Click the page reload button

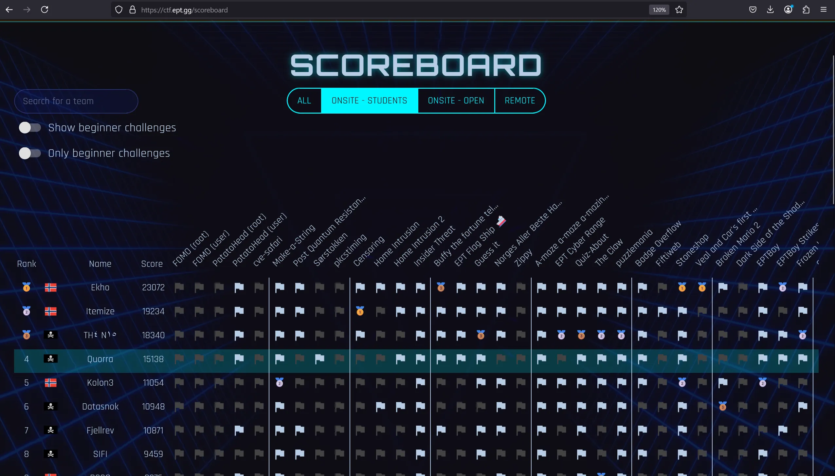(45, 9)
